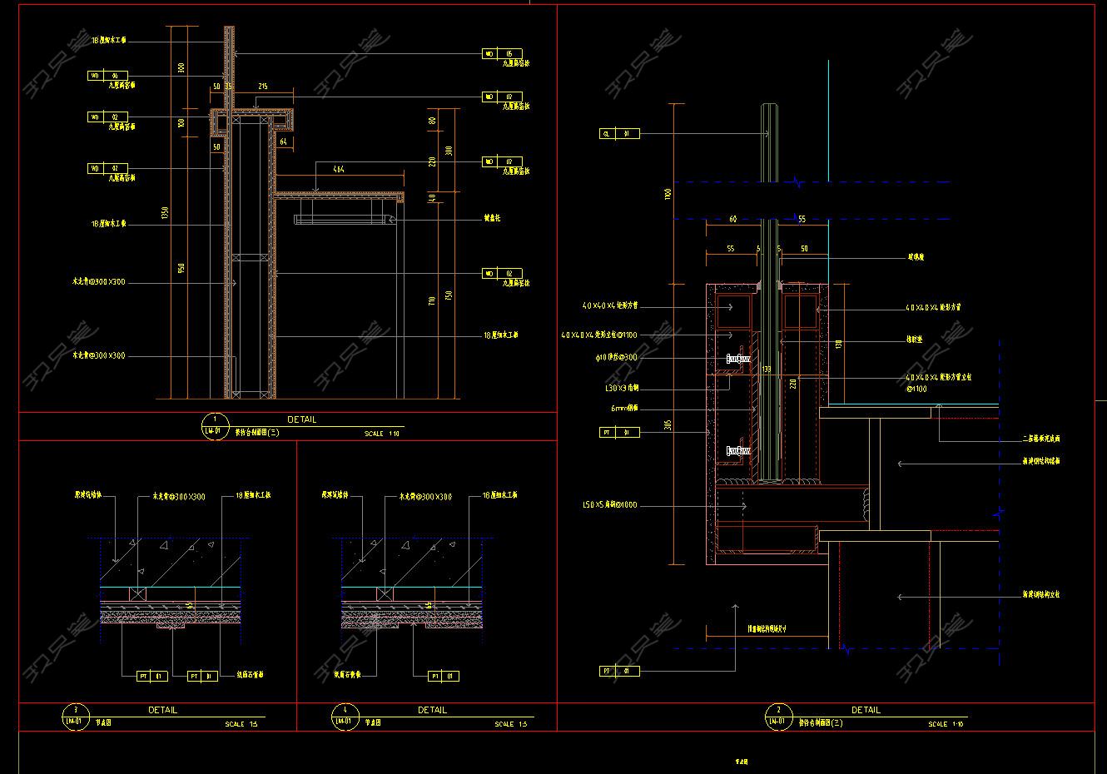Screen dimensions: 1107x774
Task: Select the lowest PT 01 tag in detail 2
Action: tap(618, 670)
